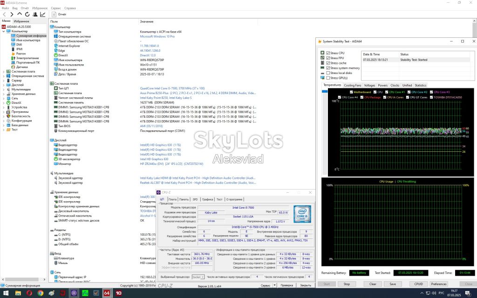The width and height of the screenshot is (477, 298).
Task: Open Разгон in the sidebar tree
Action: pyautogui.click(x=21, y=54)
